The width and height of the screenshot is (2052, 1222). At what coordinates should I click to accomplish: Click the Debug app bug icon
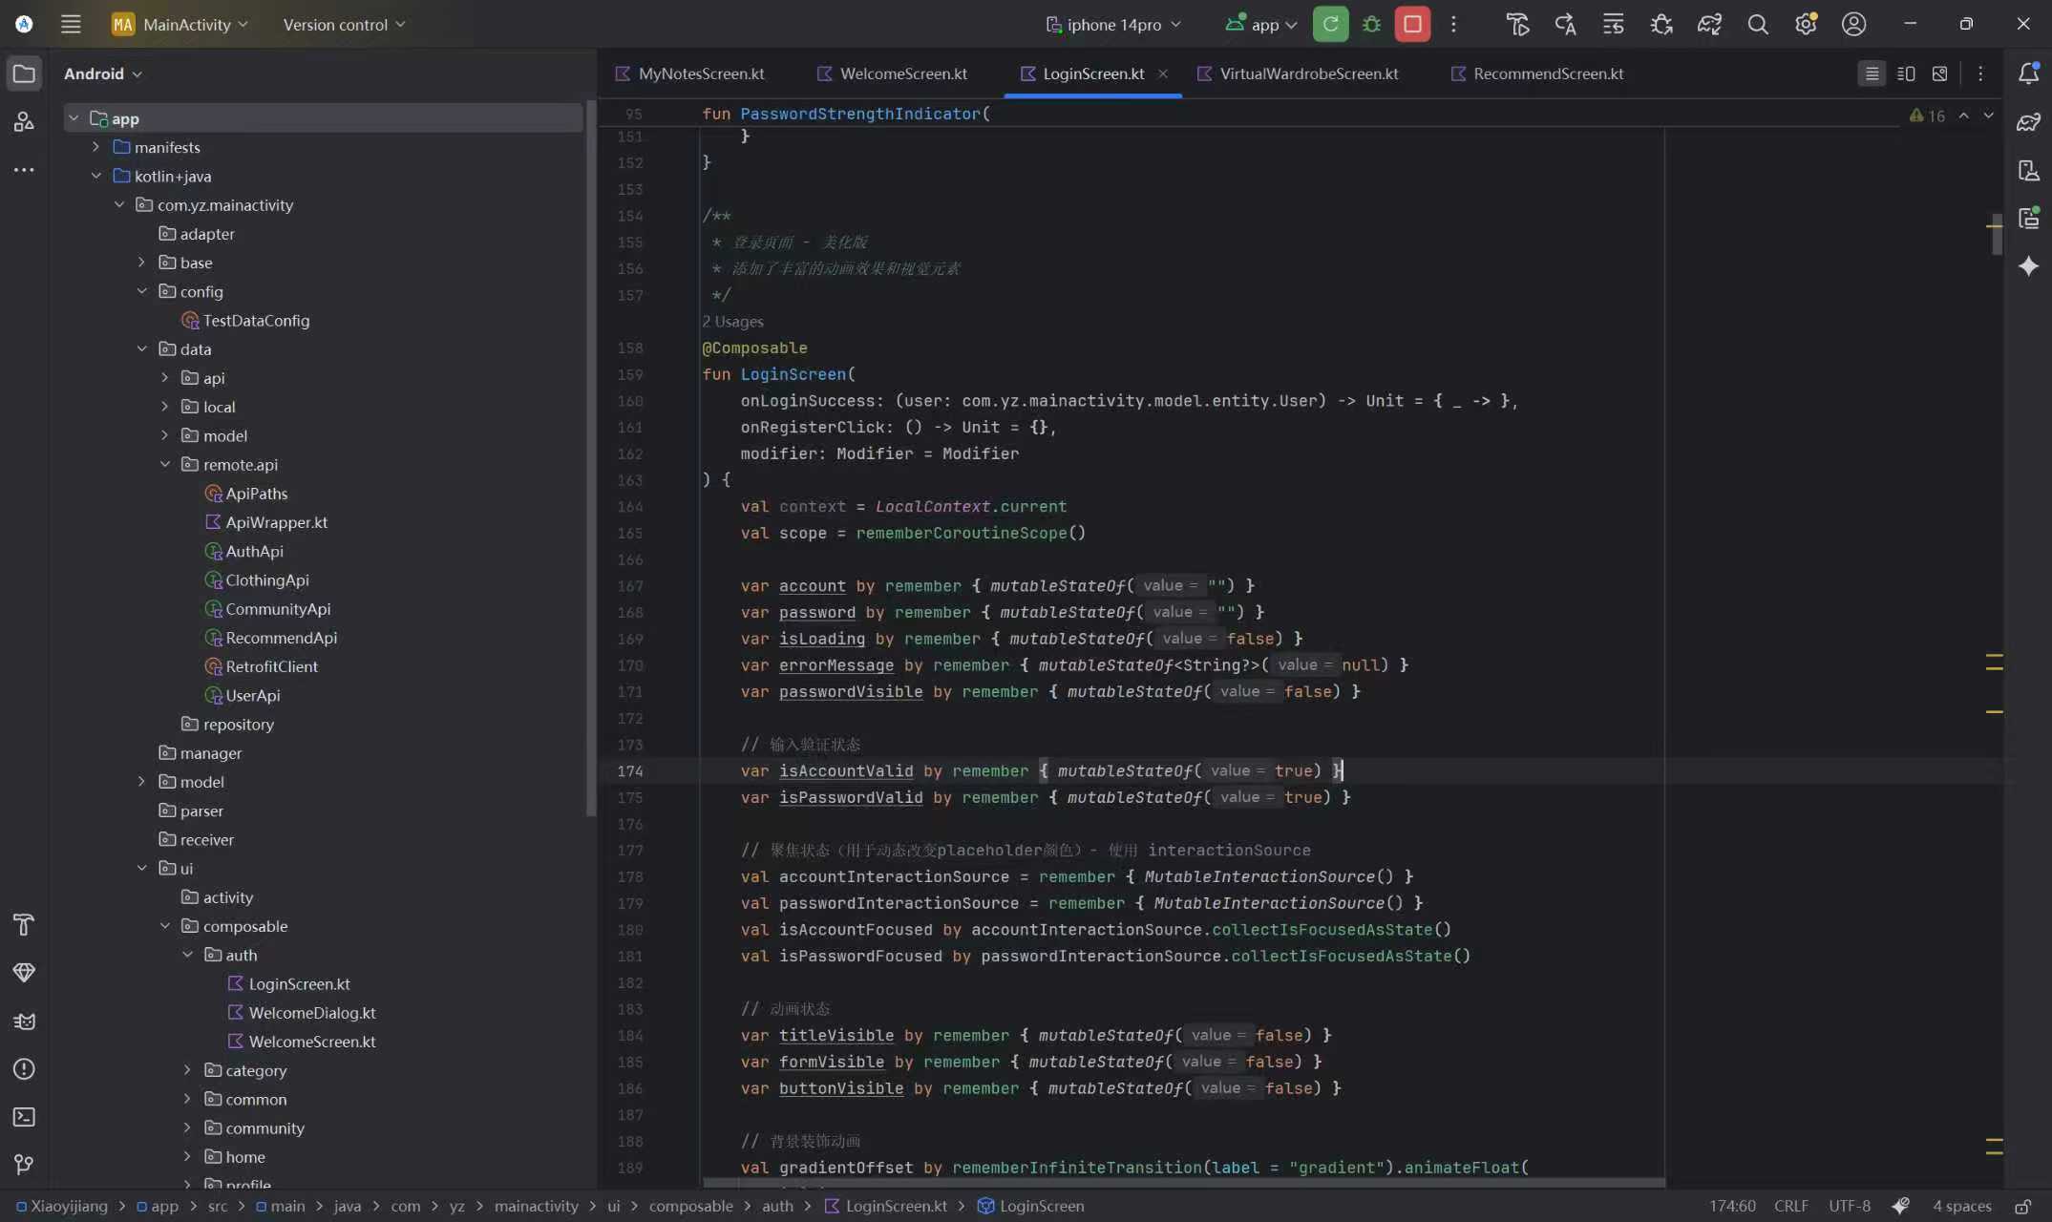click(x=1371, y=25)
